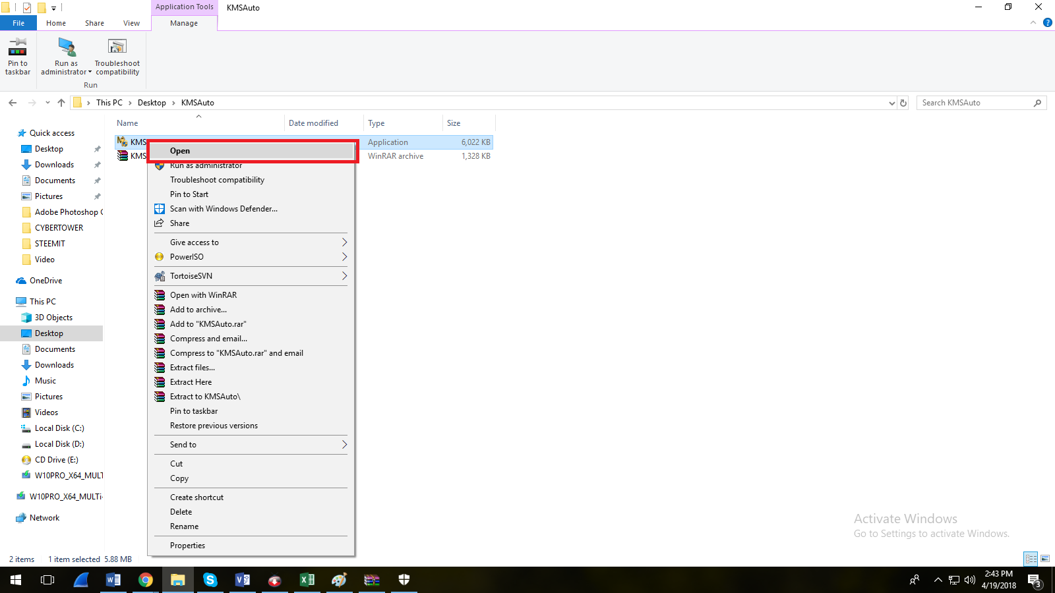The width and height of the screenshot is (1055, 593).
Task: Click Troubleshoot compatibility ribbon icon
Action: tap(117, 56)
